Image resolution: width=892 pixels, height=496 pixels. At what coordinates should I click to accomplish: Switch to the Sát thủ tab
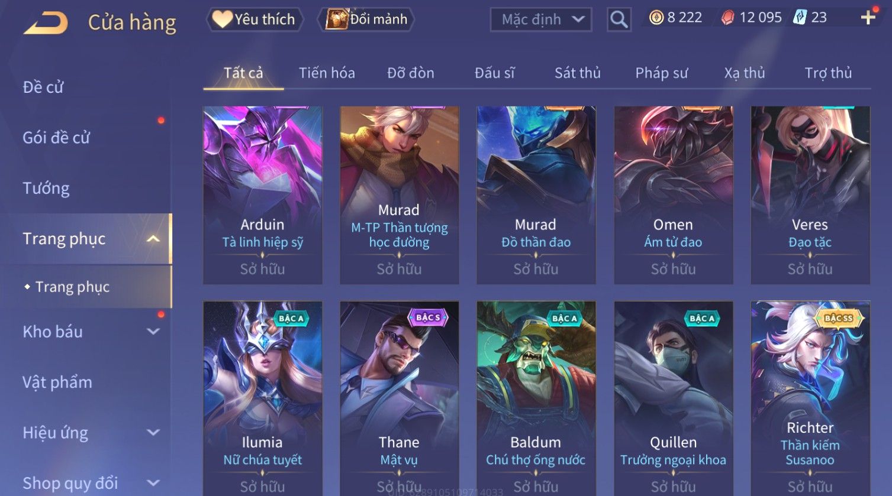[x=577, y=73]
